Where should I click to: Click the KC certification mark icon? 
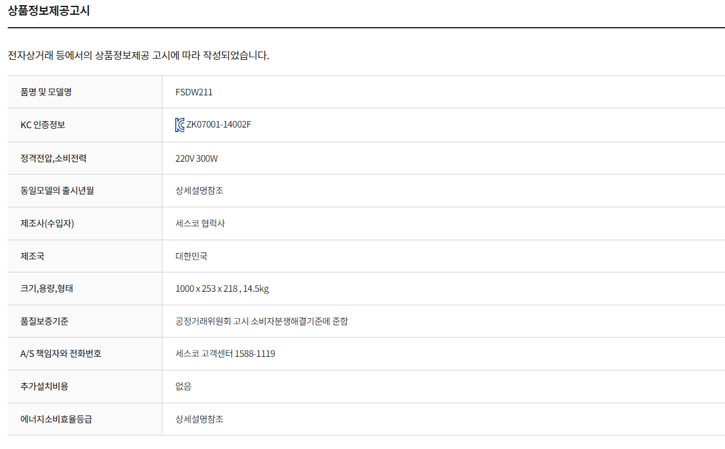click(180, 125)
